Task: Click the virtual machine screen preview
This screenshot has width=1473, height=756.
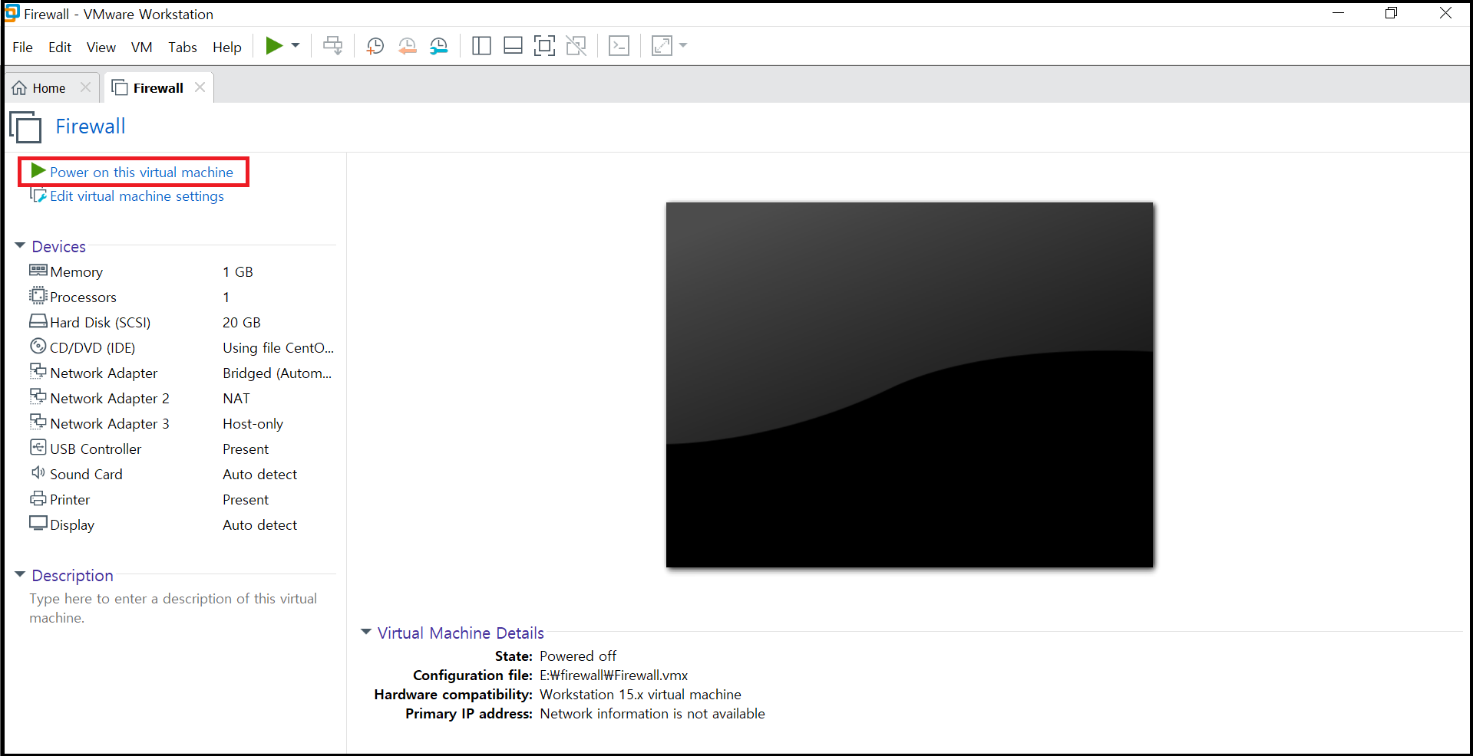Action: 910,385
